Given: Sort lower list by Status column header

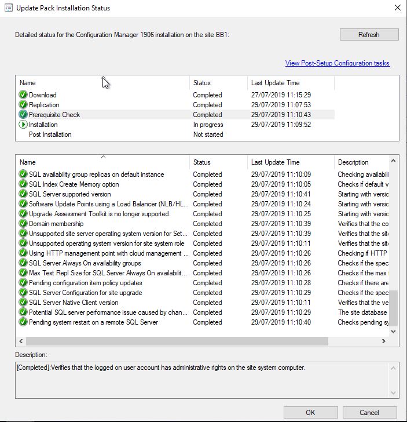Looking at the screenshot, I should (x=219, y=162).
